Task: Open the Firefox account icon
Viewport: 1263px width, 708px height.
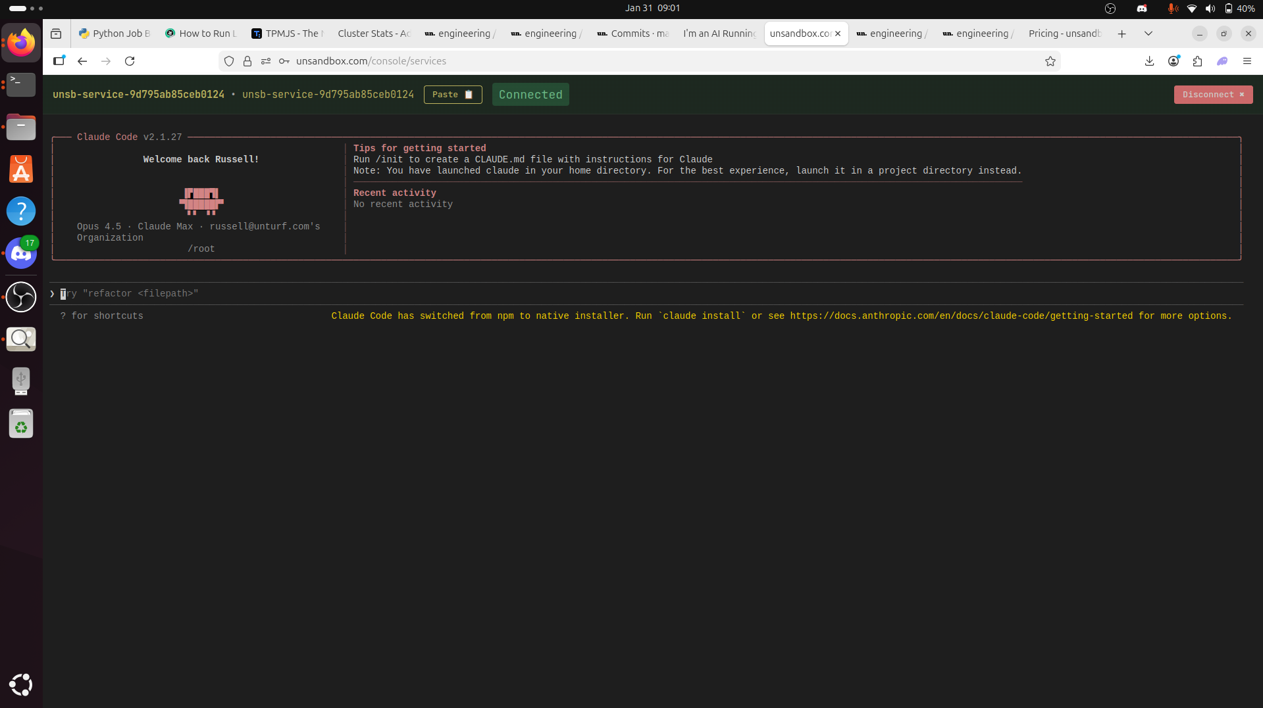Action: click(x=1173, y=60)
